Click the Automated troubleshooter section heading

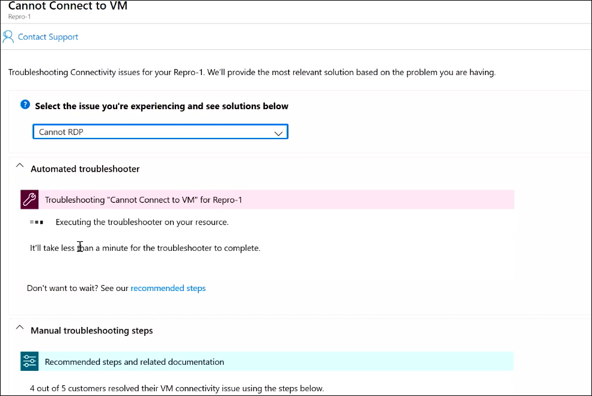point(85,169)
